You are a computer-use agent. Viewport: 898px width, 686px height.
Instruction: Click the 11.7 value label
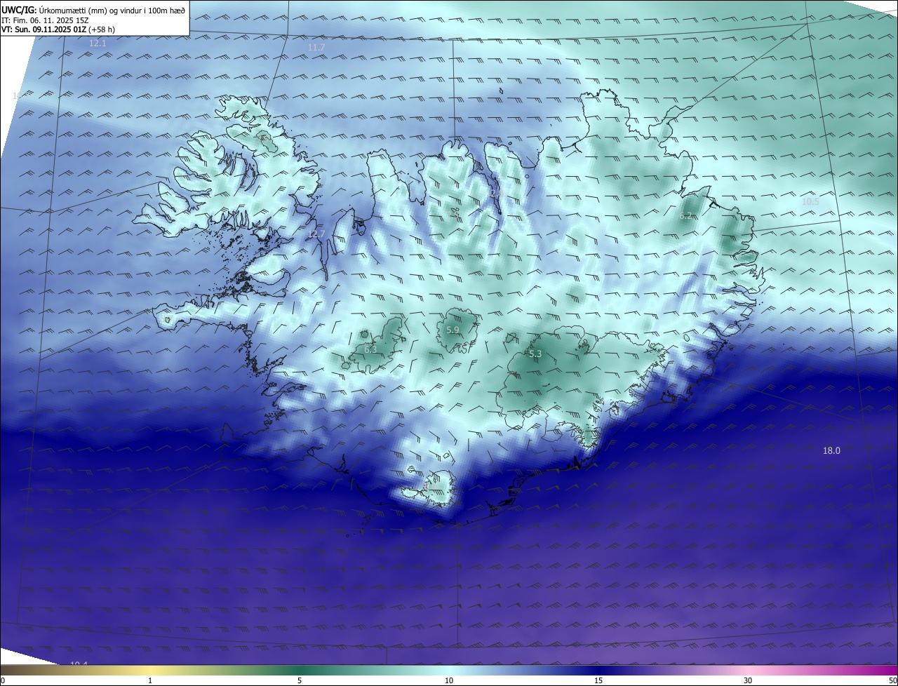click(316, 48)
